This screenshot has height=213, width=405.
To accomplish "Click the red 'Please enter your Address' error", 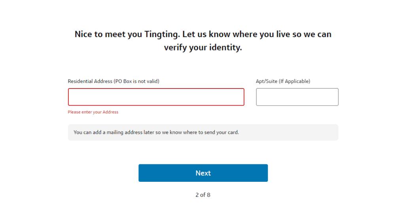I will (x=93, y=112).
